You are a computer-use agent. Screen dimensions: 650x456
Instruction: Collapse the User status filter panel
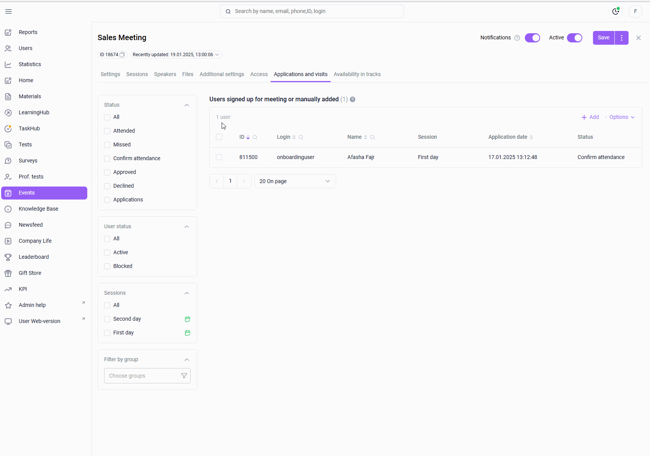[x=187, y=227]
